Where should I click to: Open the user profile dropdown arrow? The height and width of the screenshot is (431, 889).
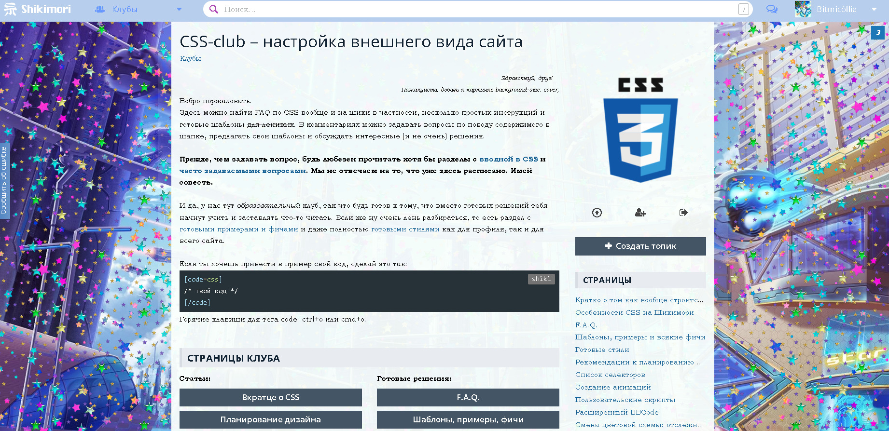click(x=874, y=9)
